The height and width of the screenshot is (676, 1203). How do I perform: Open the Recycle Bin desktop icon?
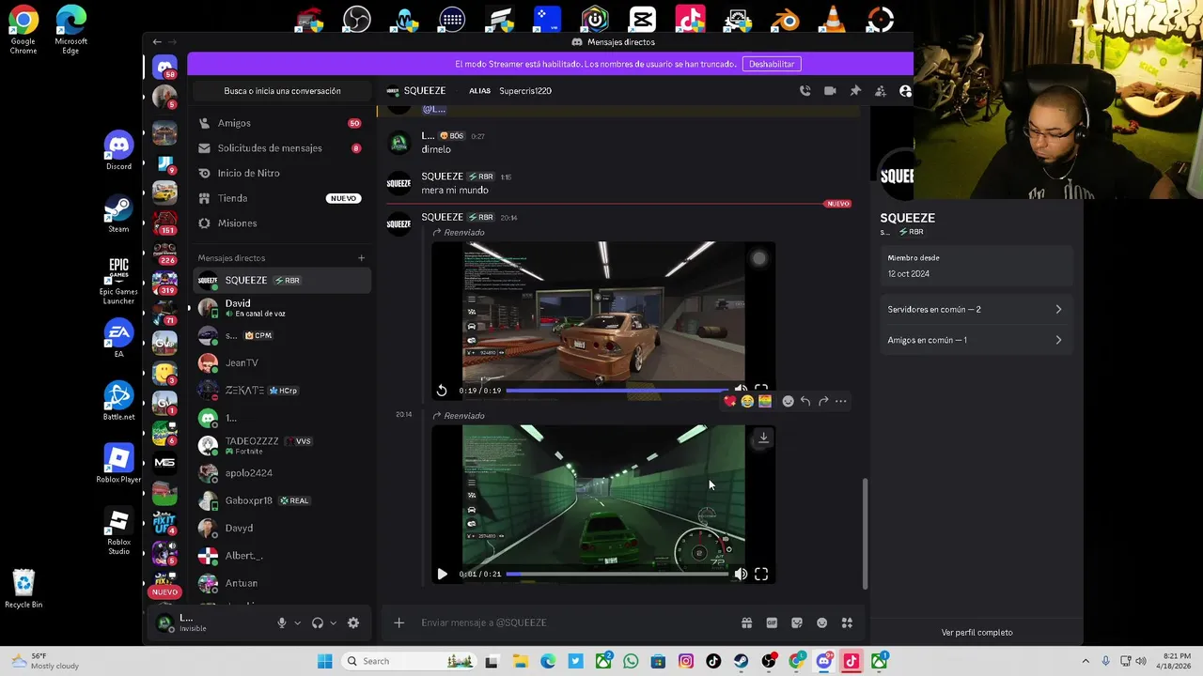pyautogui.click(x=23, y=589)
